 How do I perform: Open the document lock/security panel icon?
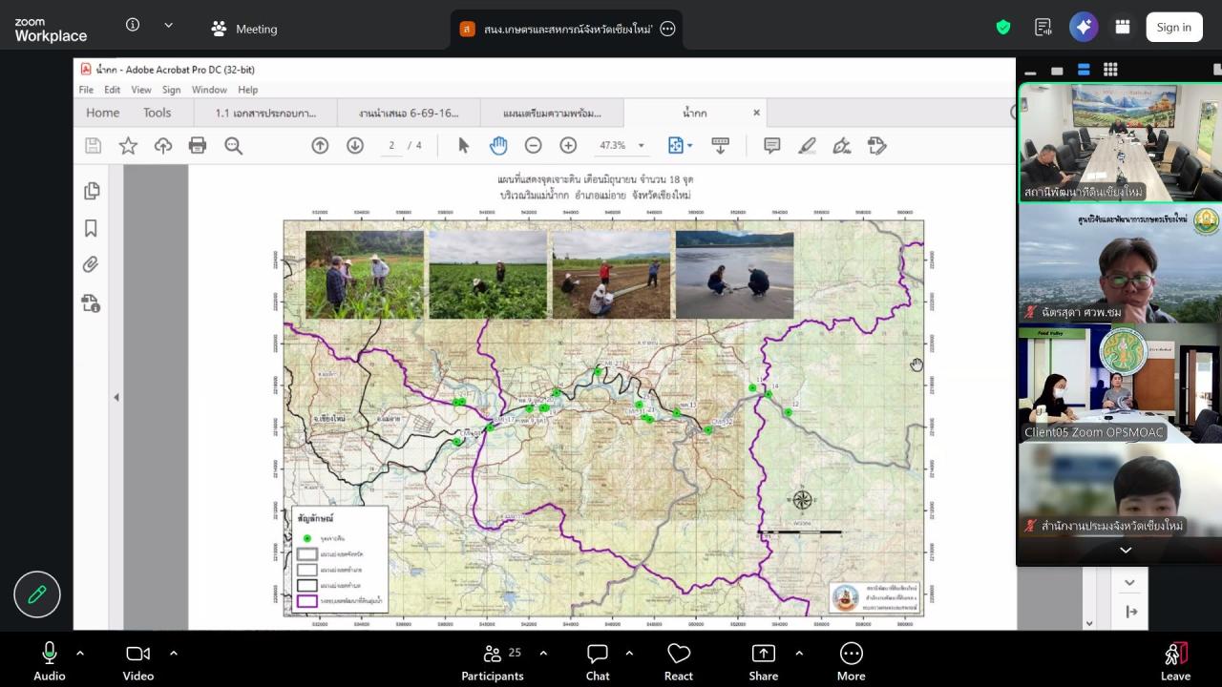point(92,302)
